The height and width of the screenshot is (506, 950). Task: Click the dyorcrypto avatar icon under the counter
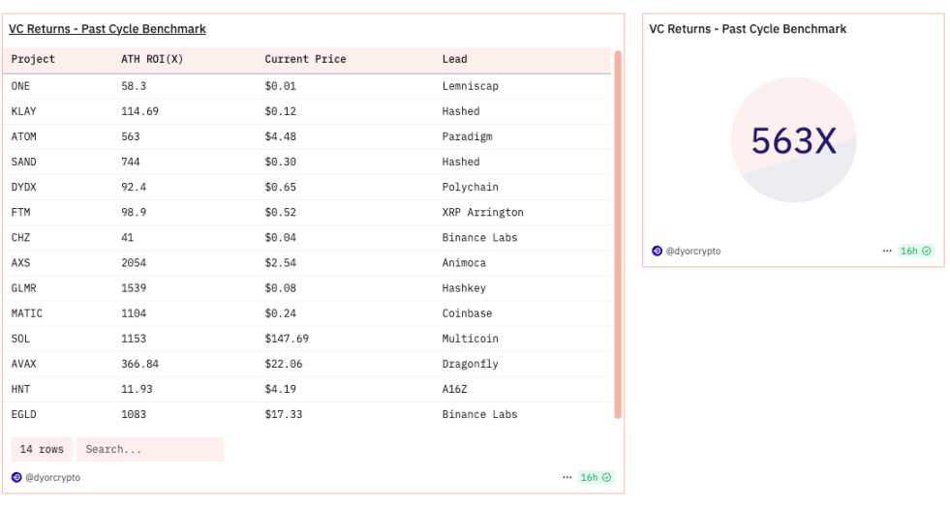tap(658, 251)
